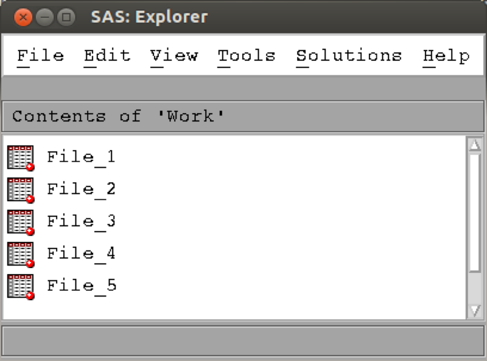Click the vertical scrollbar thumb
487x361 pixels.
[x=475, y=213]
